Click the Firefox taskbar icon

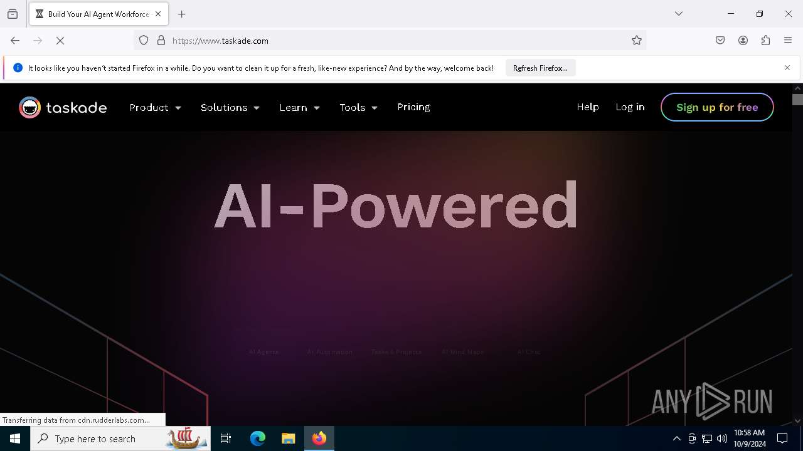(x=319, y=438)
